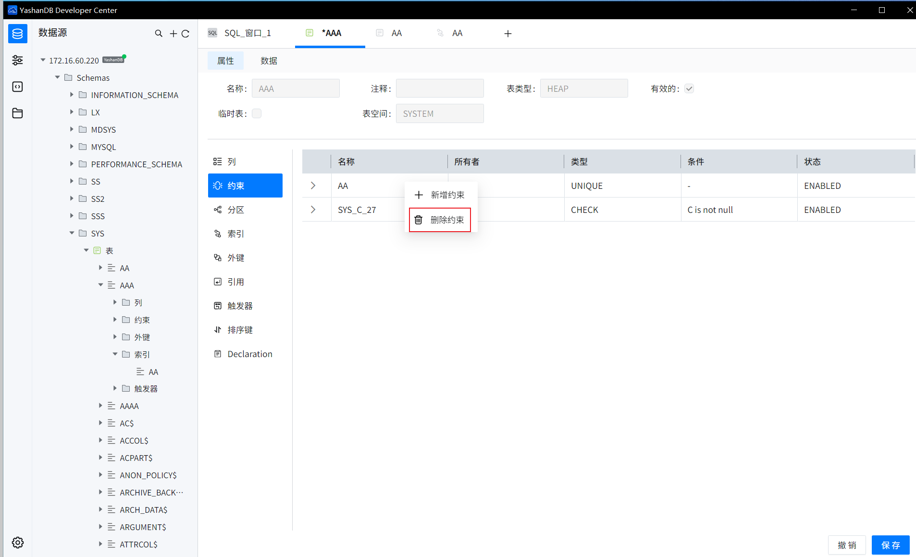
Task: Click the refresh icon in data source panel
Action: (x=186, y=34)
